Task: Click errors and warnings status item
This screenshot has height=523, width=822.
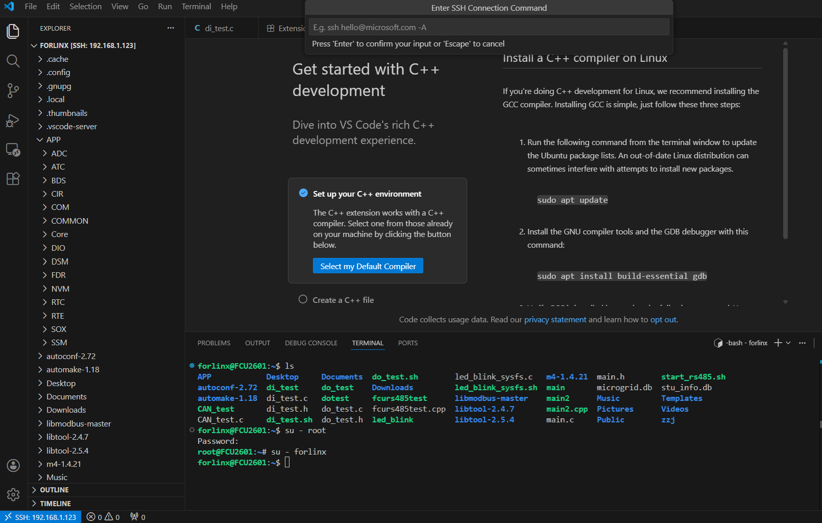Action: pyautogui.click(x=103, y=517)
